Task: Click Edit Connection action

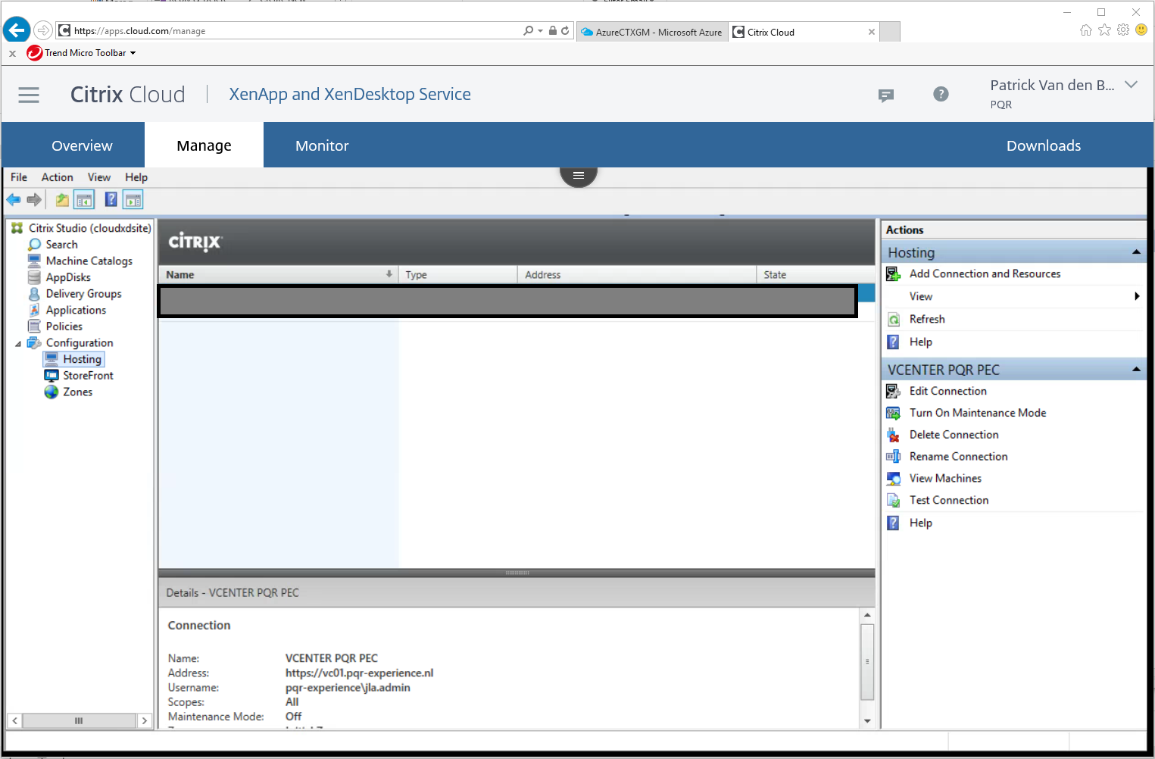Action: (x=948, y=392)
